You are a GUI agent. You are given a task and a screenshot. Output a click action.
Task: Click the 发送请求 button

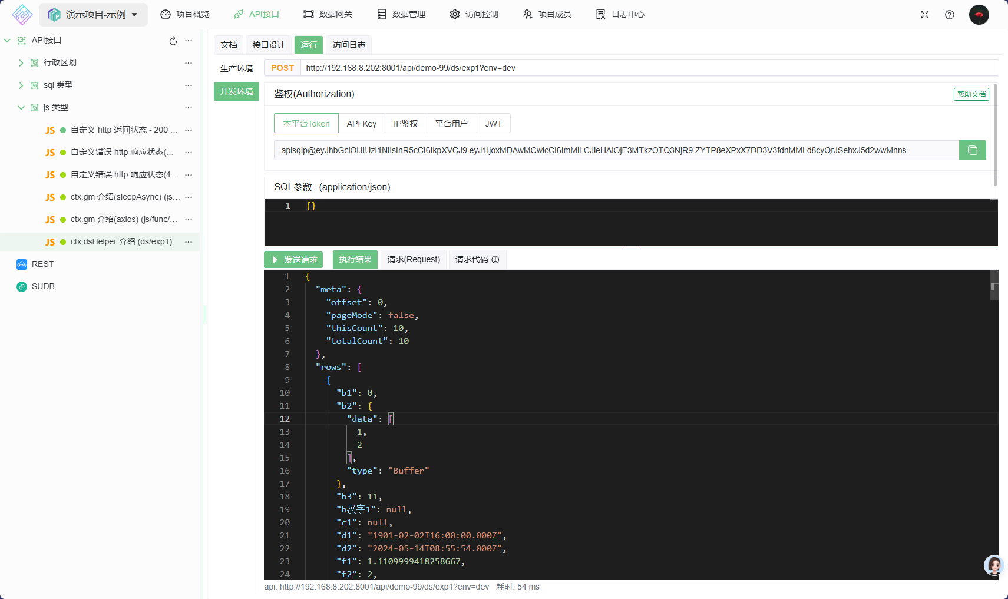pos(295,260)
